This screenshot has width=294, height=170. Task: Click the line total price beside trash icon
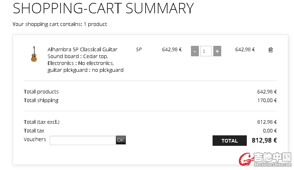(245, 49)
